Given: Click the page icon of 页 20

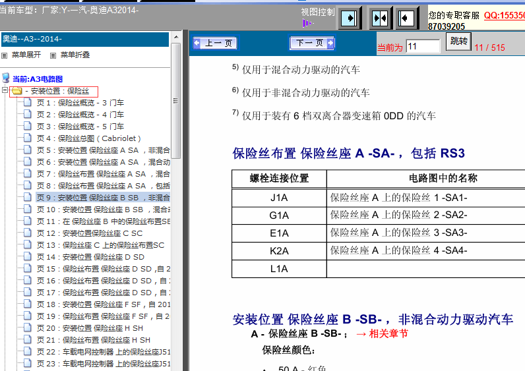Looking at the screenshot, I should tap(28, 328).
